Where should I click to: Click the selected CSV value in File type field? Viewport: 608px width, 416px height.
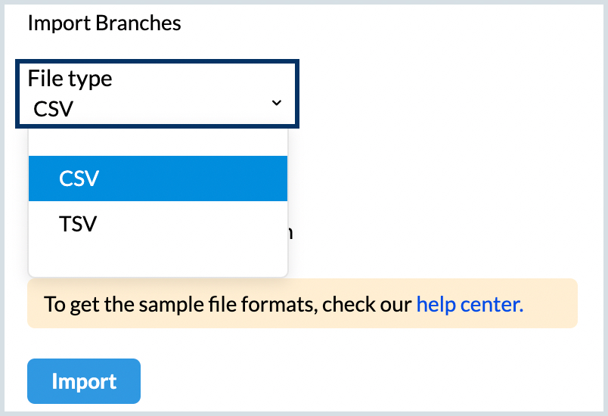coord(54,108)
